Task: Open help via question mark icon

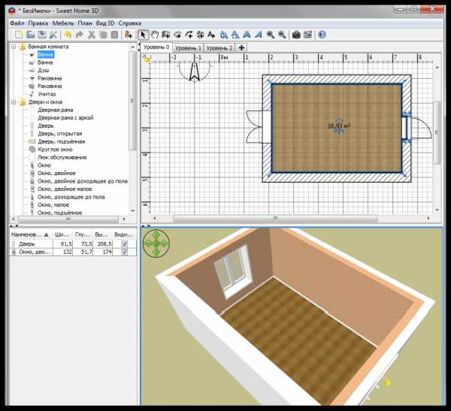Action: (x=322, y=35)
